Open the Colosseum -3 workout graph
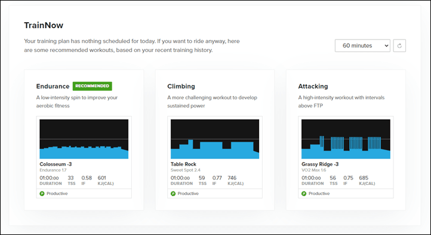 tap(84, 139)
